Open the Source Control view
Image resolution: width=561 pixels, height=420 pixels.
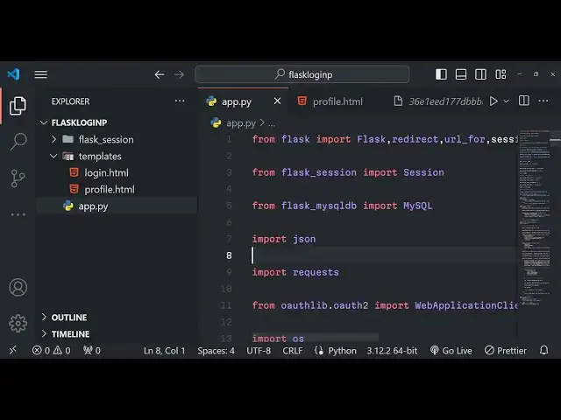click(18, 178)
